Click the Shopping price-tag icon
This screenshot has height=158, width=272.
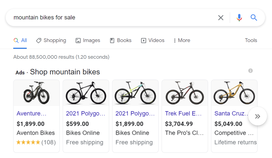pos(38,40)
